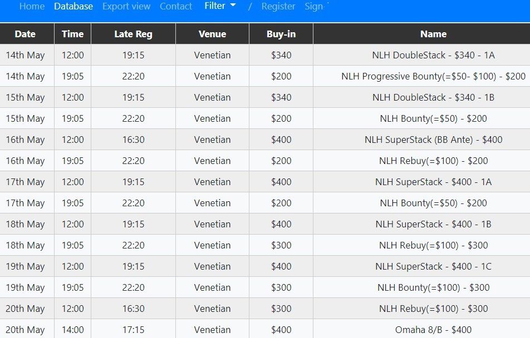Select 19:05 time on 16th May
Viewport: 530px width, 338px height.
[x=73, y=161]
